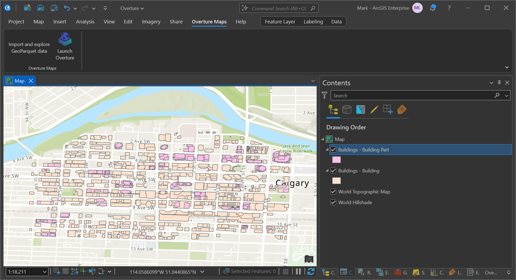
Task: Click the Command Search input box
Action: click(x=279, y=8)
